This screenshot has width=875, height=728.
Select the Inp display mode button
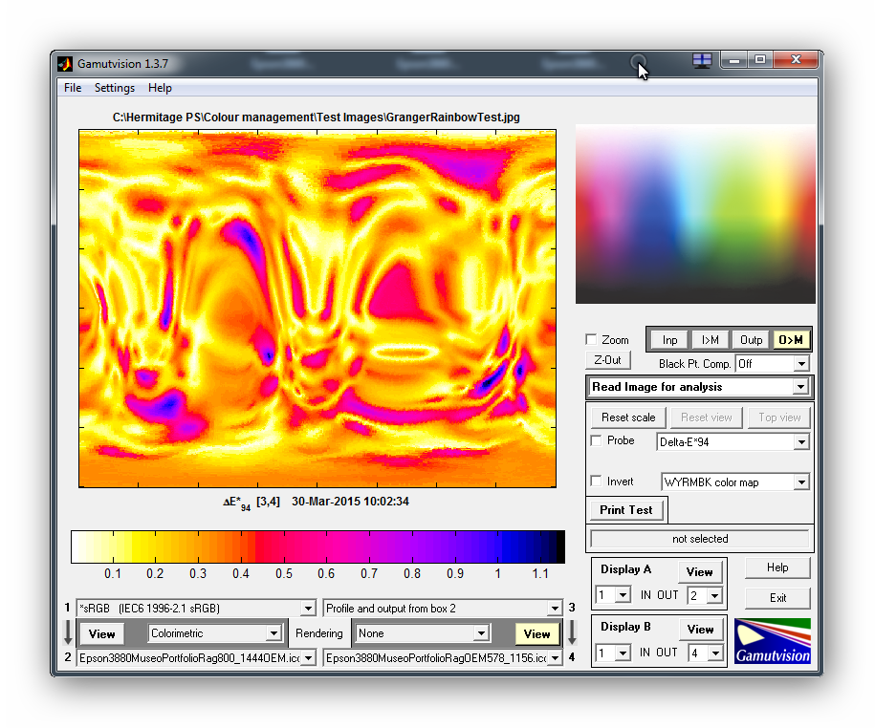tap(669, 340)
